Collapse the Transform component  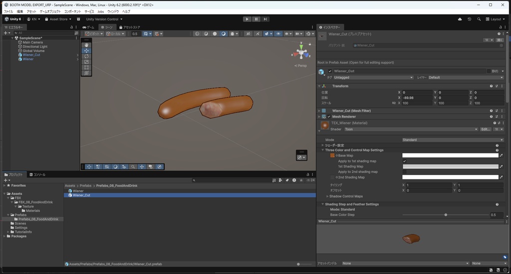pyautogui.click(x=319, y=86)
